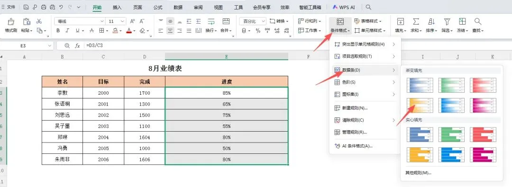Click the thousands separator 000 icon
This screenshot has height=187, width=512.
[267, 31]
